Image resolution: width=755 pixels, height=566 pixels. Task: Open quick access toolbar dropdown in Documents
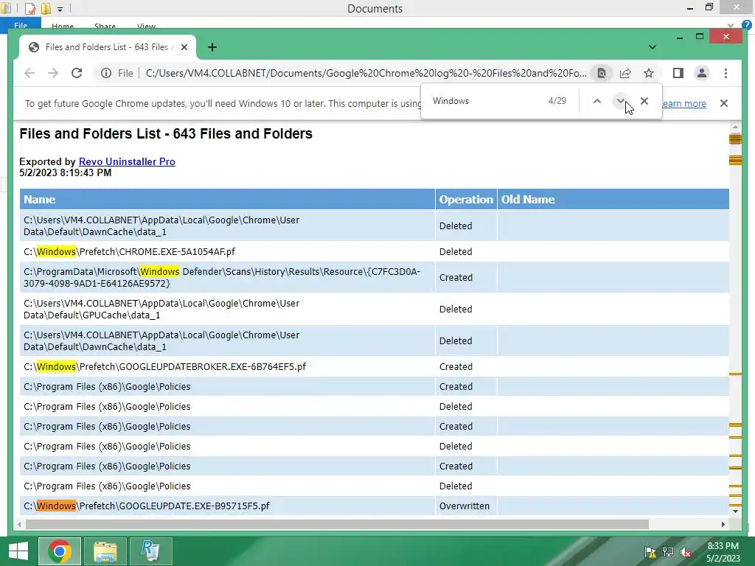[60, 9]
